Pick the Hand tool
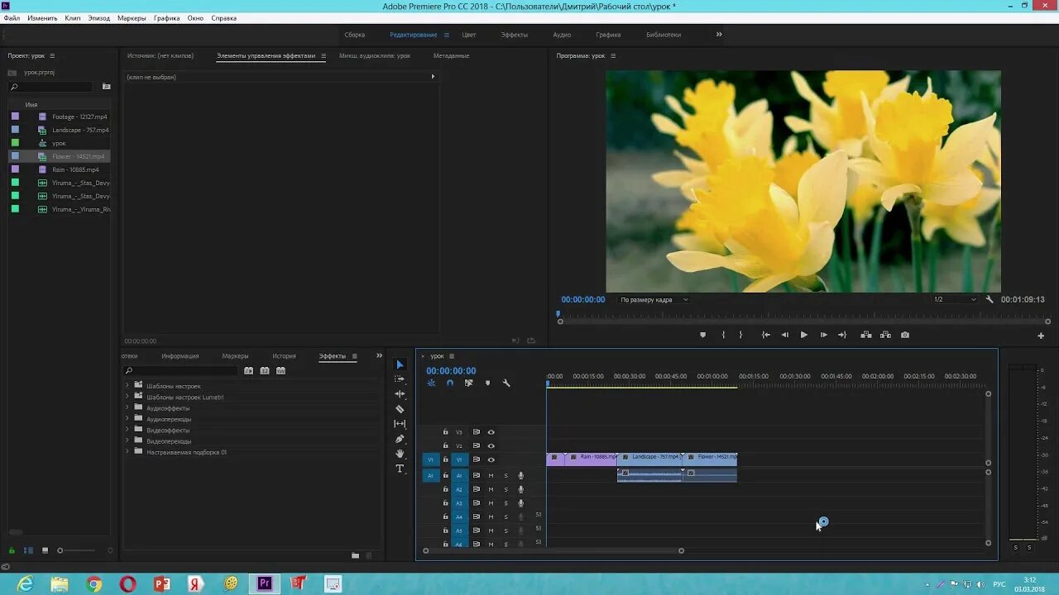Viewport: 1059px width, 595px height. tap(400, 454)
